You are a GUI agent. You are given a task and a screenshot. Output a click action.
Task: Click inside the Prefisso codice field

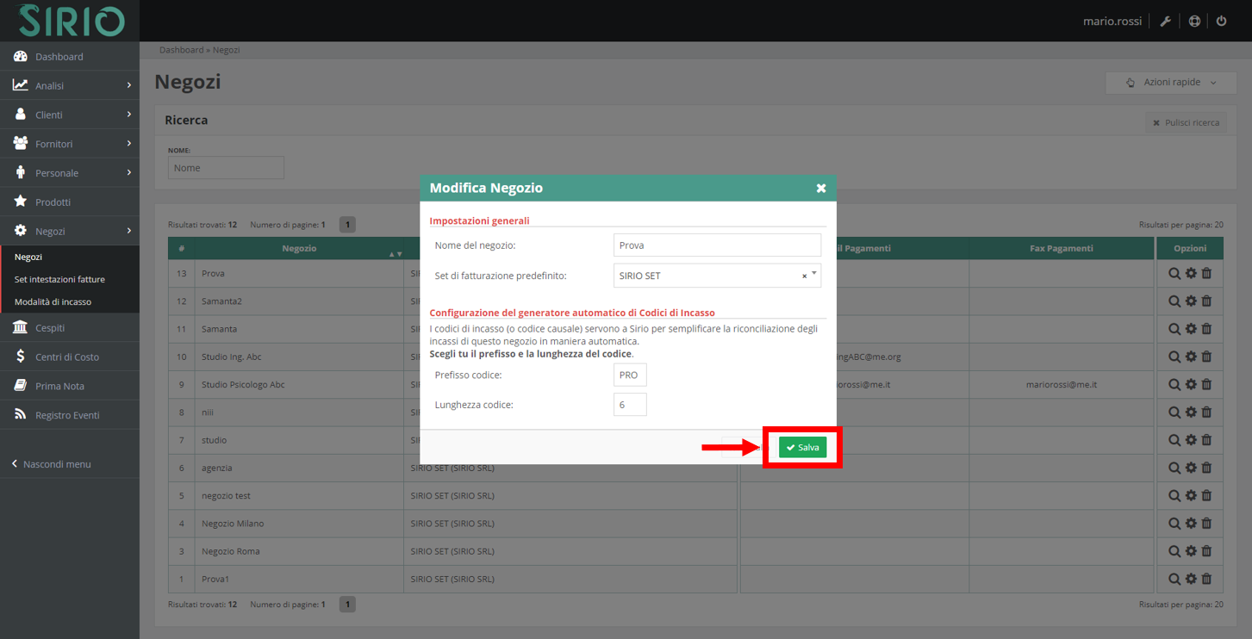coord(629,375)
